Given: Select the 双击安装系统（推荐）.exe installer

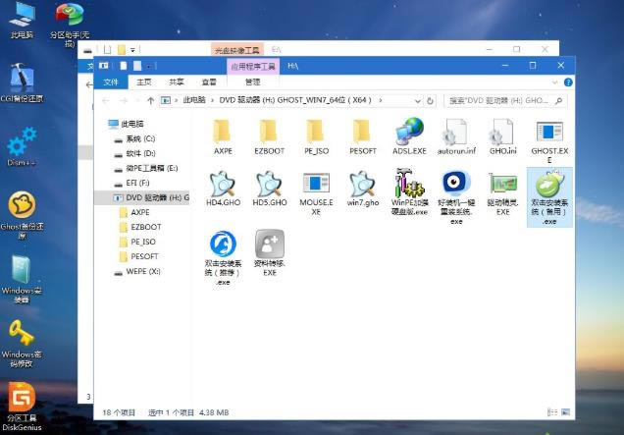Looking at the screenshot, I should 222,248.
